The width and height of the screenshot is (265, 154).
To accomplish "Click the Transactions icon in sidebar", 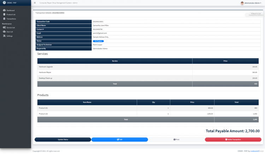I will pos(4,19).
